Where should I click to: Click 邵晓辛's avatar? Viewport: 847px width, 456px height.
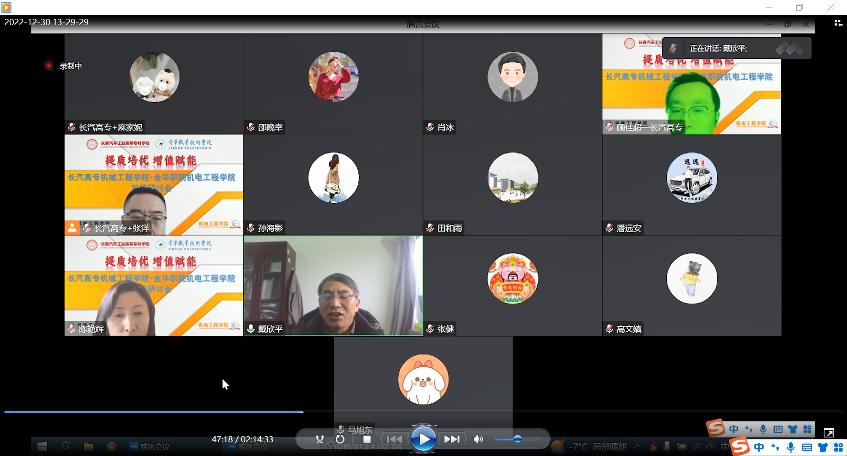[333, 77]
